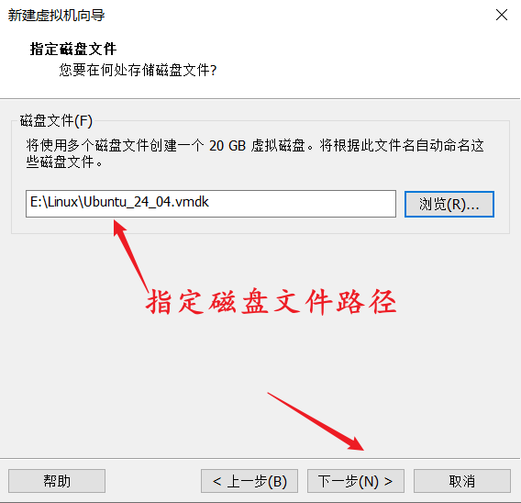Click the 新建虚拟机向导 title bar text

click(56, 16)
